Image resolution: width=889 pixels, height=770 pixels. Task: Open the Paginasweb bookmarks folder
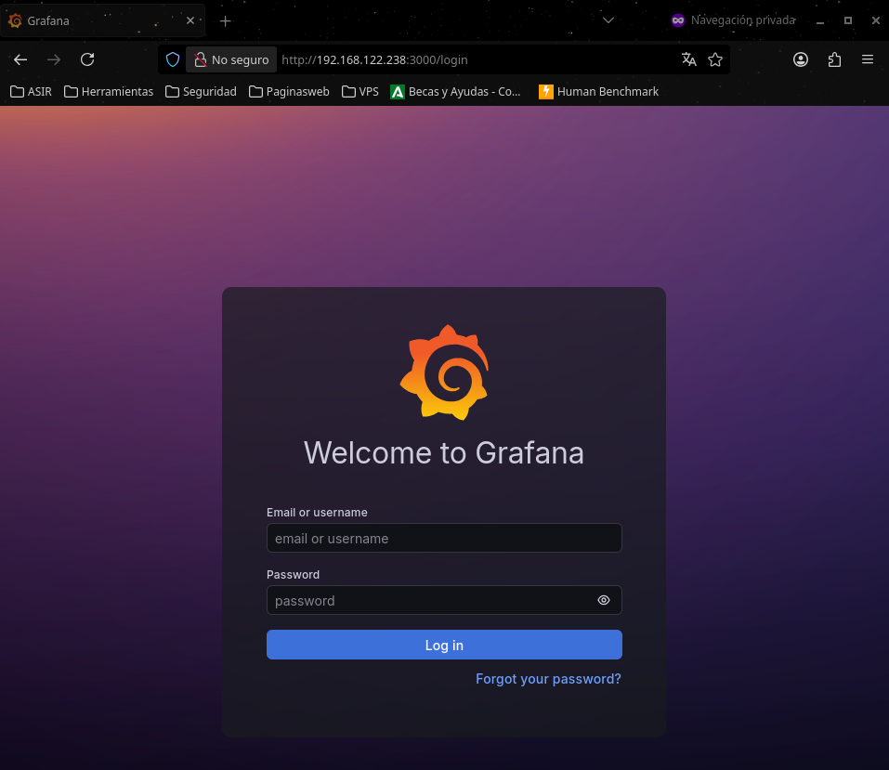289,91
